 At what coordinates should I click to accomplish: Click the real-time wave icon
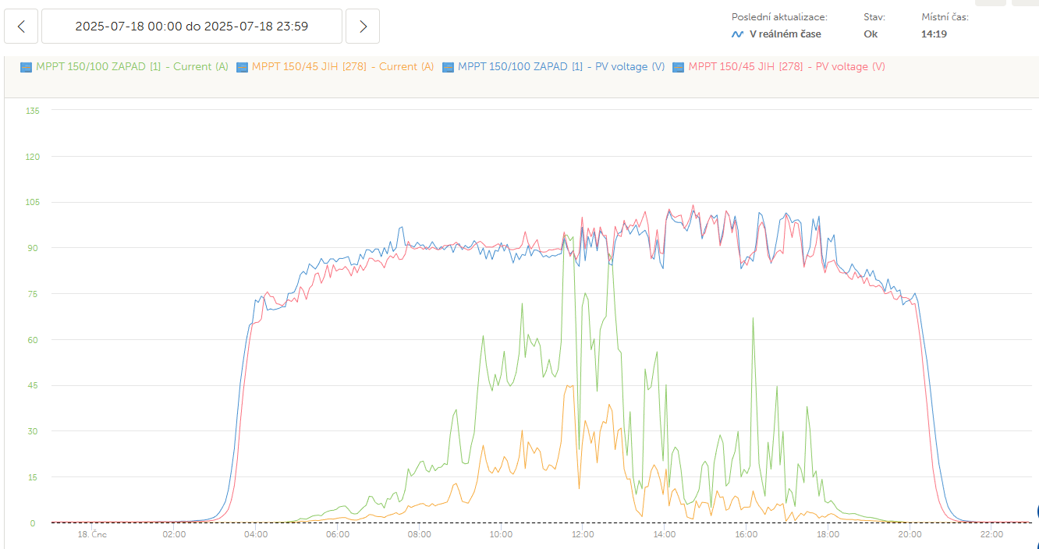click(x=737, y=34)
